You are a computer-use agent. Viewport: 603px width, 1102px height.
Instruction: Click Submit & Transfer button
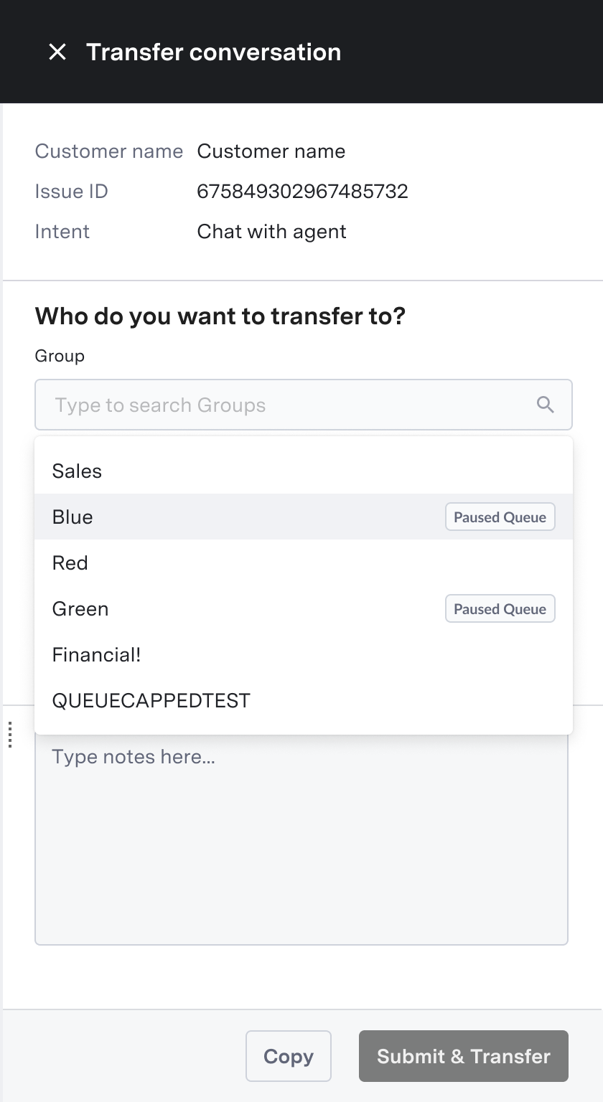[464, 1056]
